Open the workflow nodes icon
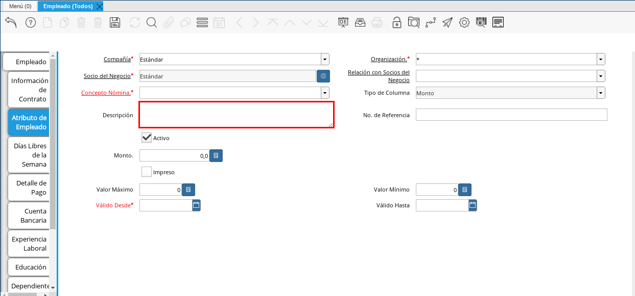This screenshot has height=296, width=635. pyautogui.click(x=431, y=22)
